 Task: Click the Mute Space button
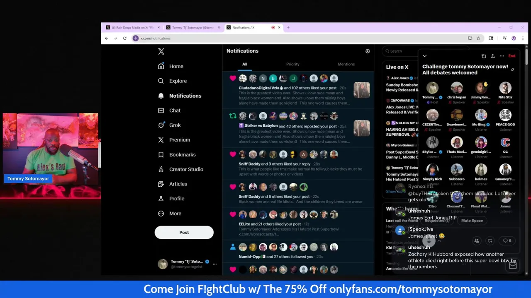pos(472,221)
